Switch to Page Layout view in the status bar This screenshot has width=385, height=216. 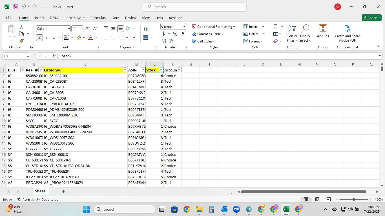317,199
